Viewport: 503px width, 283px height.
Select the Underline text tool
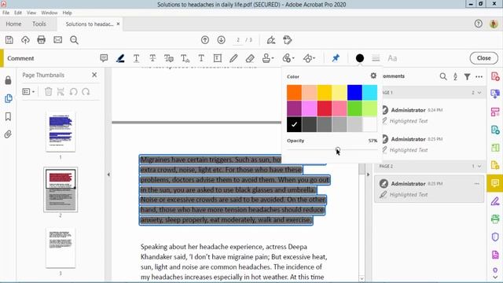tap(136, 58)
